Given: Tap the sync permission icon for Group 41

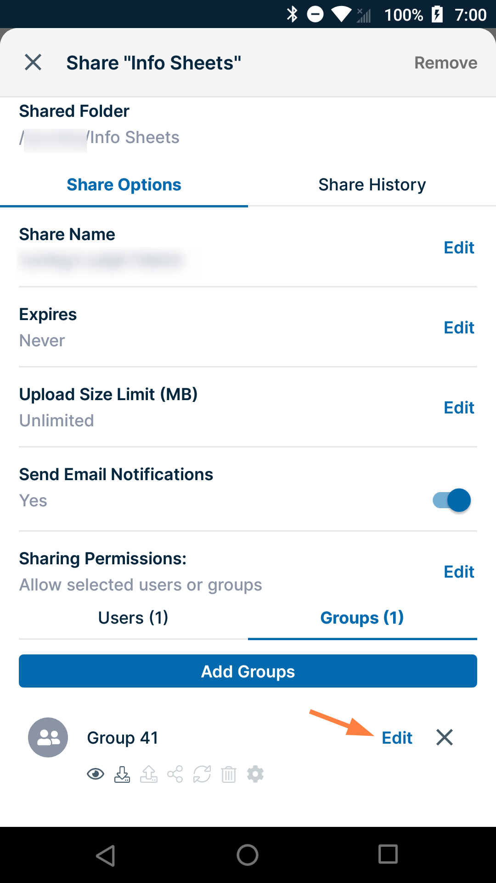Looking at the screenshot, I should point(202,774).
